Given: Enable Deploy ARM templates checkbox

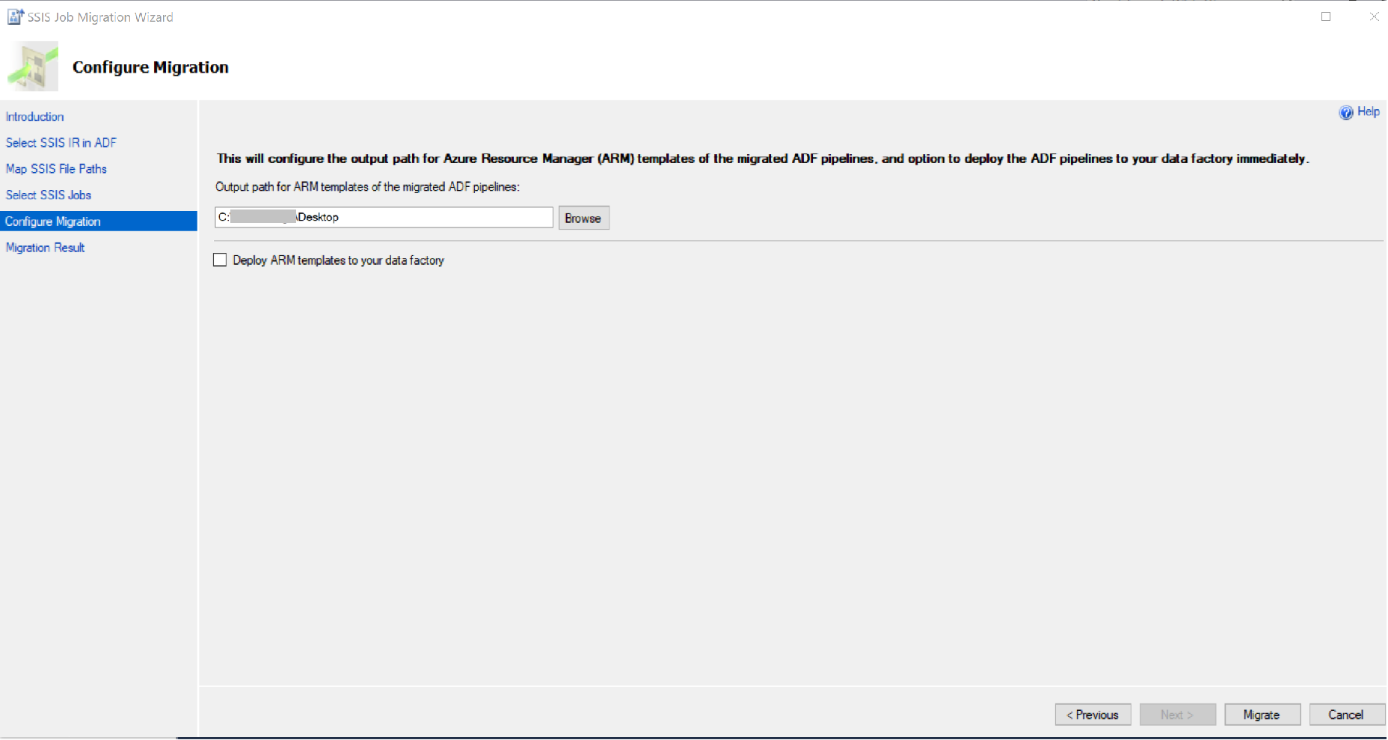Looking at the screenshot, I should [220, 260].
